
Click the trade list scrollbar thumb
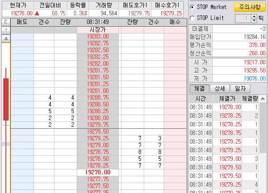(x=263, y=128)
